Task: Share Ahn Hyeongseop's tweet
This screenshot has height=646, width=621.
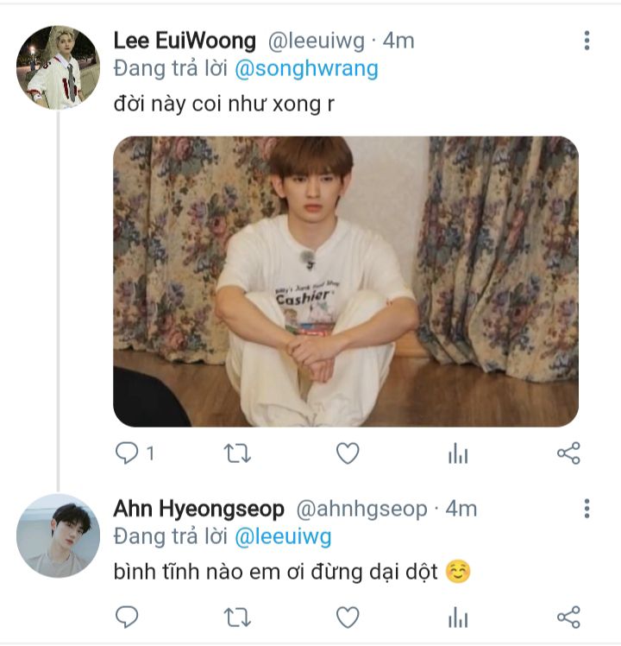Action: pos(568,617)
